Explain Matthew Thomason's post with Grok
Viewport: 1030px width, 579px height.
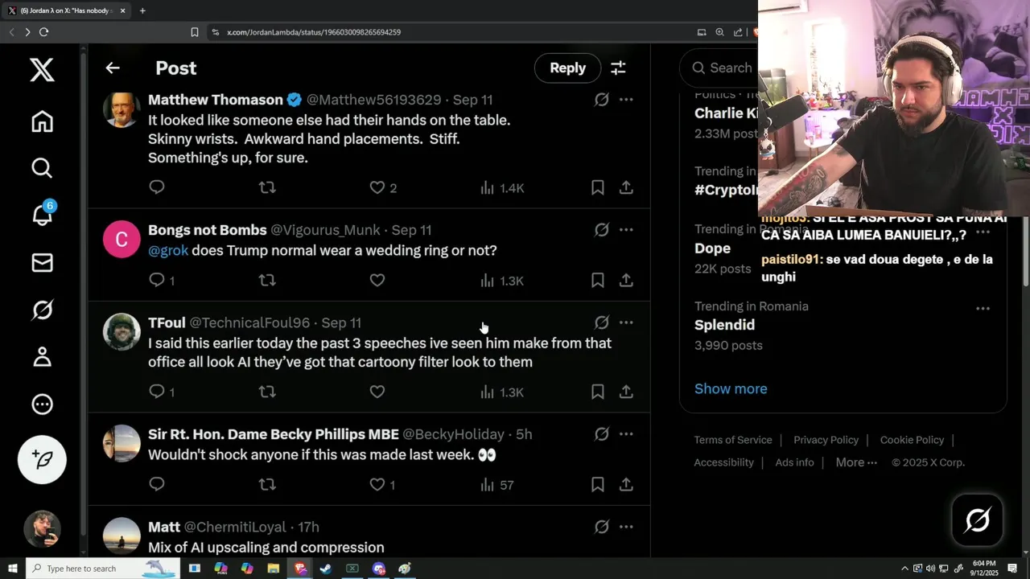point(601,100)
